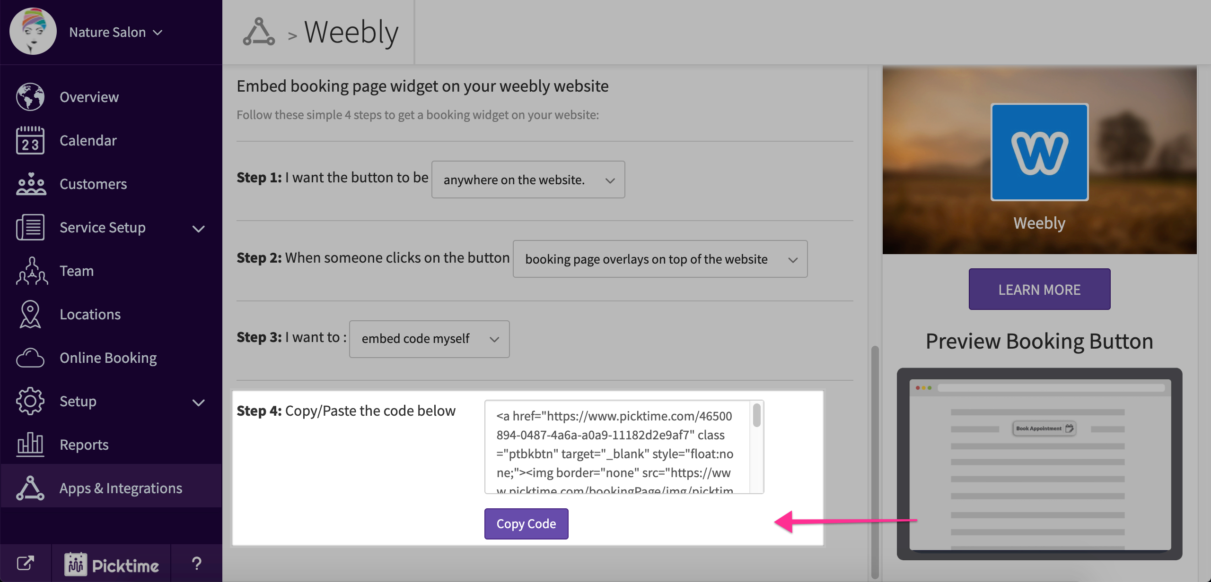This screenshot has width=1211, height=582.
Task: Open the embed code myself dropdown
Action: point(429,339)
